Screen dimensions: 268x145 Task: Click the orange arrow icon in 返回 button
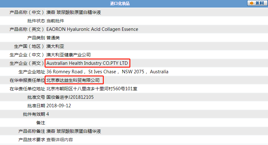[x=252, y=3]
